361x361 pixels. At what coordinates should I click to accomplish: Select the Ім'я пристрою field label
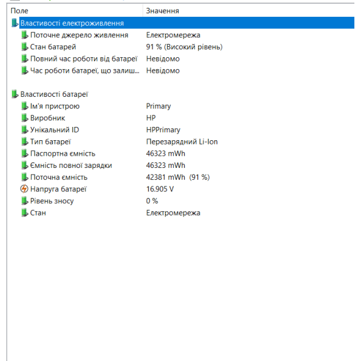(x=55, y=106)
